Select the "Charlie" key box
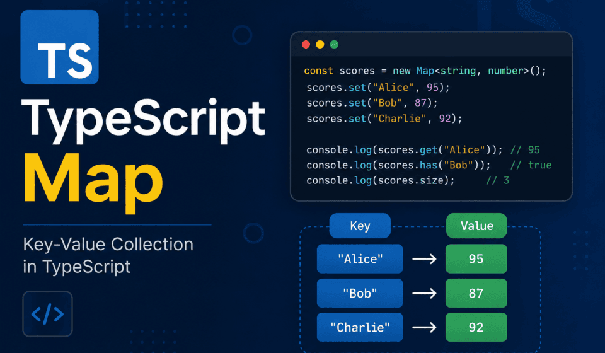The image size is (605, 353). (360, 327)
